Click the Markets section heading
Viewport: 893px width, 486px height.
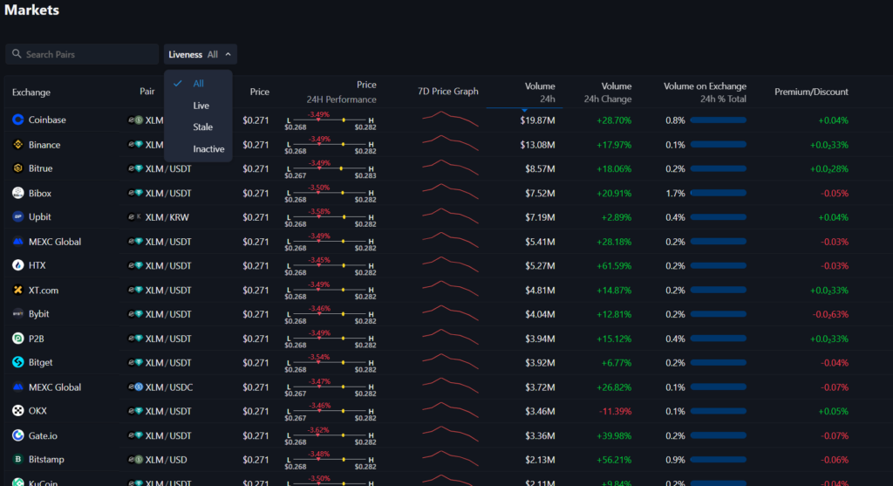tap(32, 10)
